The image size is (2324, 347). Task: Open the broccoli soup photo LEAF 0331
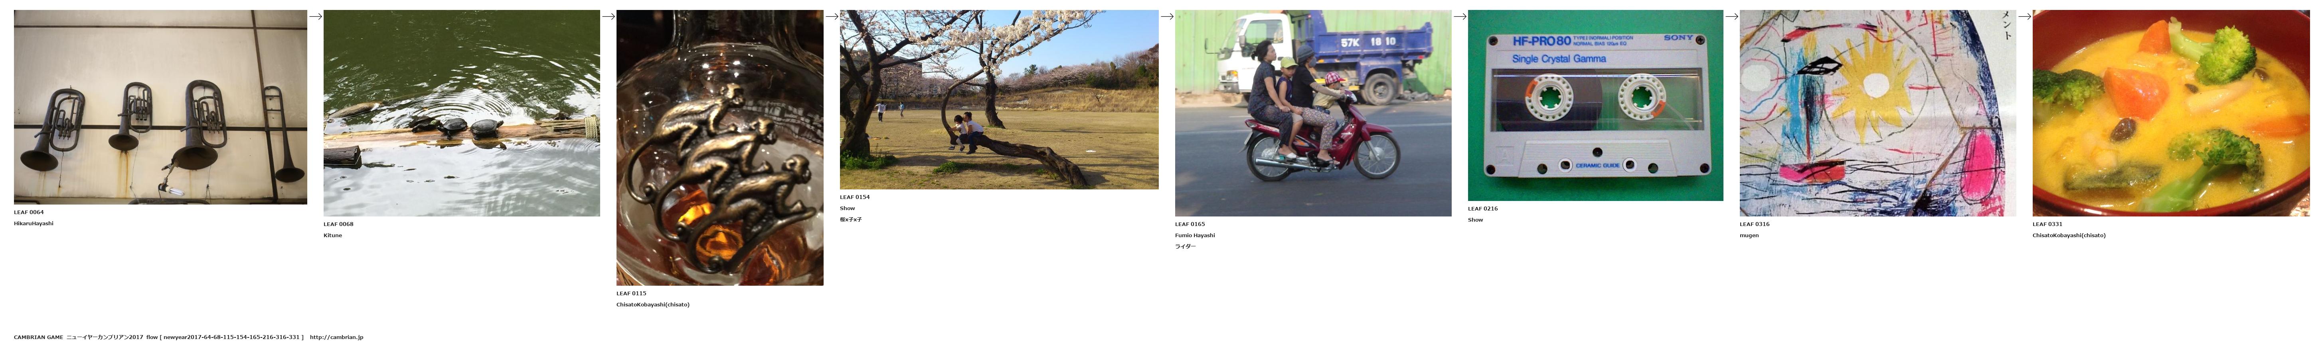click(2171, 113)
